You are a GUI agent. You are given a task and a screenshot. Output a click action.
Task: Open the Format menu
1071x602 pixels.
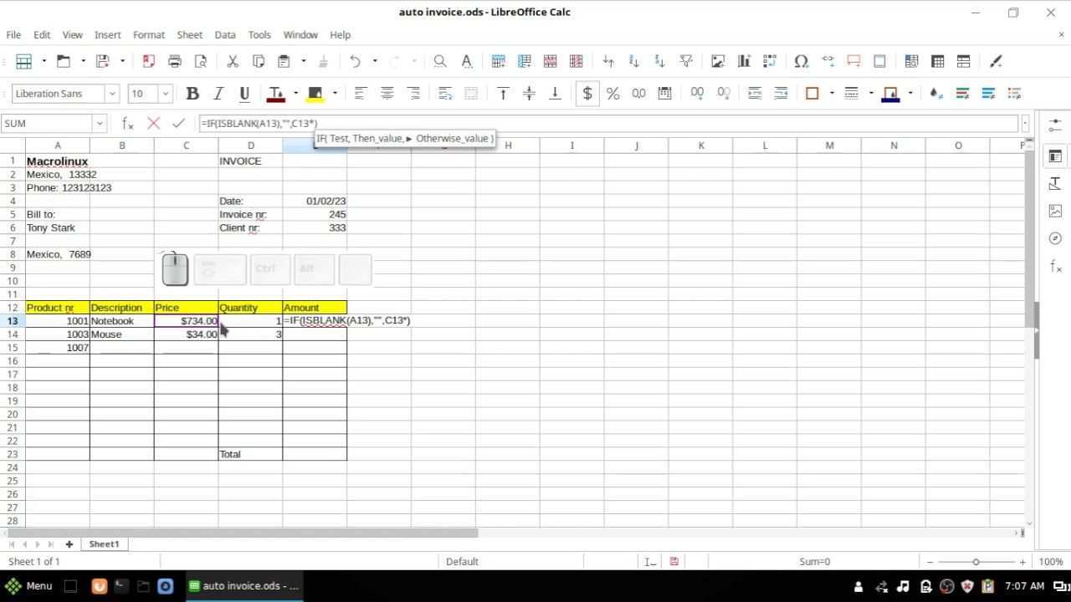click(x=148, y=34)
